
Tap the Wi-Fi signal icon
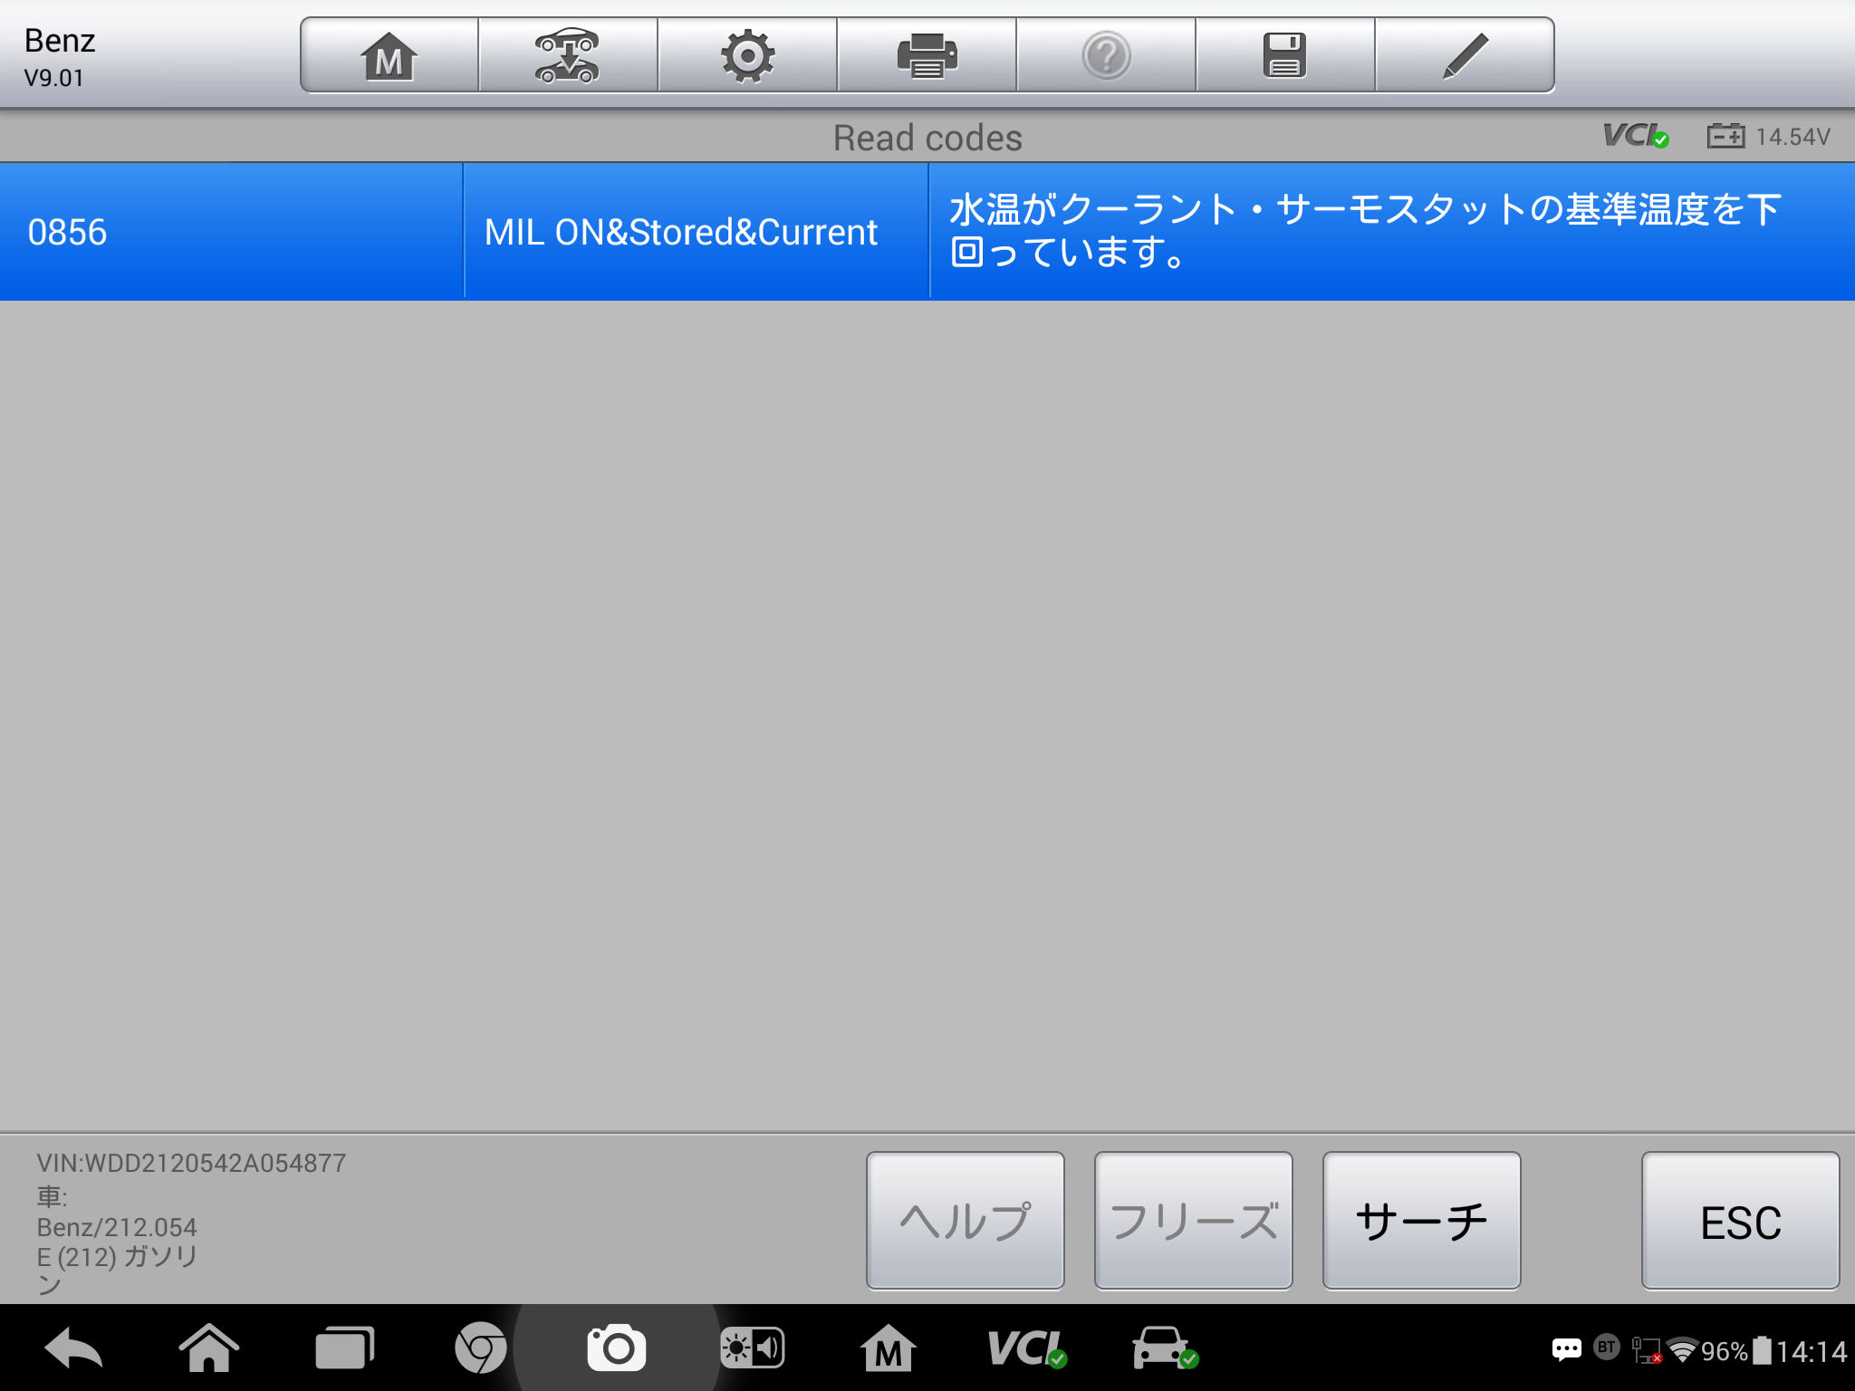coord(1683,1351)
